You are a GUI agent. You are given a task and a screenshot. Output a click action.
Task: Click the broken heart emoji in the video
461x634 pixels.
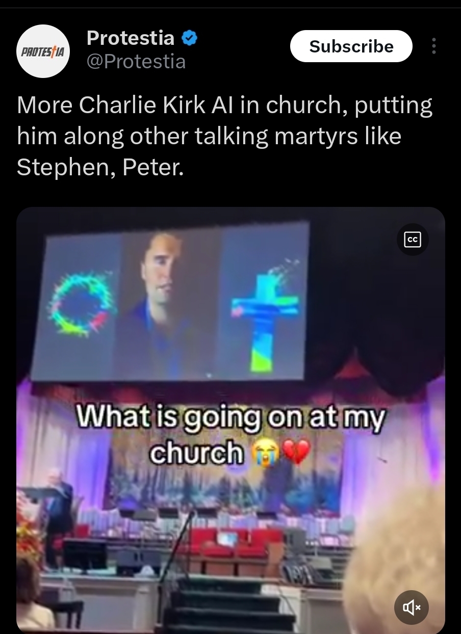click(x=296, y=452)
